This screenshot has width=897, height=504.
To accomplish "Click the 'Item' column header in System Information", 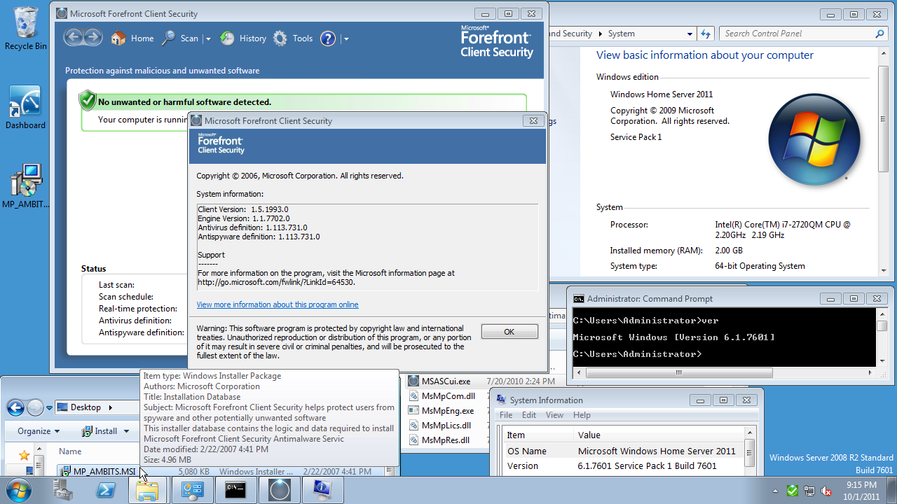I will [537, 435].
